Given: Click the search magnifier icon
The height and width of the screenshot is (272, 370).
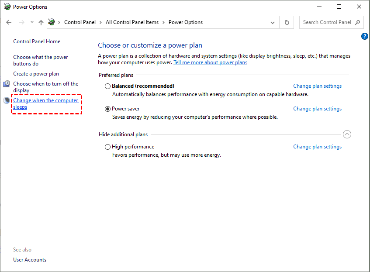Looking at the screenshot, I should point(357,22).
